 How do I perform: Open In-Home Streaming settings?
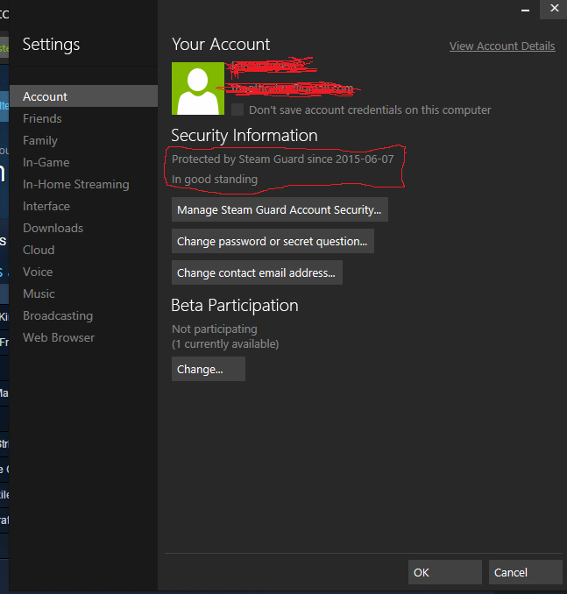point(75,185)
